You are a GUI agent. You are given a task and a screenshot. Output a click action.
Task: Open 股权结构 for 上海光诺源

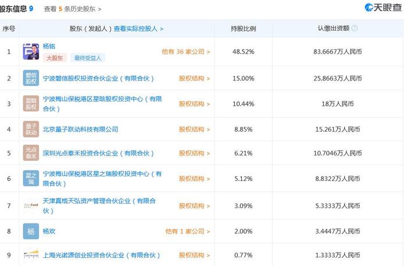tap(194, 255)
